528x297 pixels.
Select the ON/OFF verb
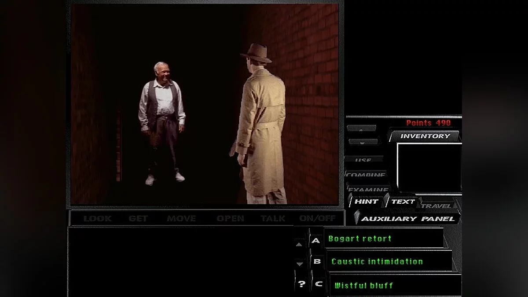[x=317, y=218]
